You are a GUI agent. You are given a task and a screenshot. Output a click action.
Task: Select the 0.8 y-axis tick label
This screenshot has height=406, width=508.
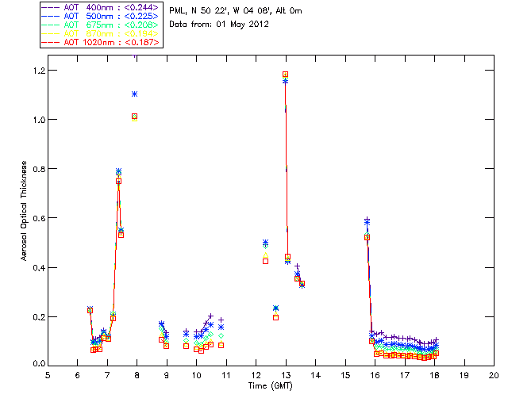click(x=39, y=169)
